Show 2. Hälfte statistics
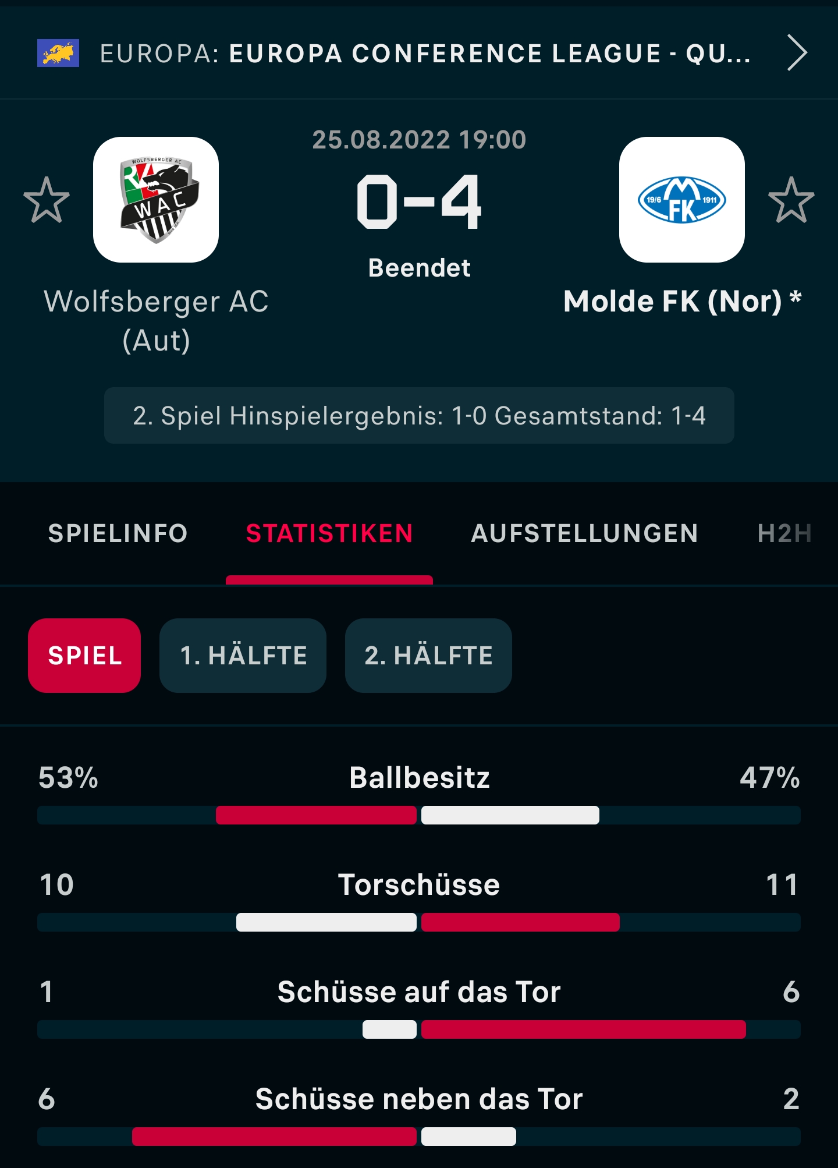Image resolution: width=838 pixels, height=1168 pixels. 428,656
